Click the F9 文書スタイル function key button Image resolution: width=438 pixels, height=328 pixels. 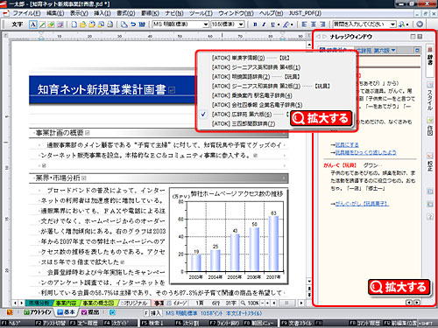(x=297, y=323)
